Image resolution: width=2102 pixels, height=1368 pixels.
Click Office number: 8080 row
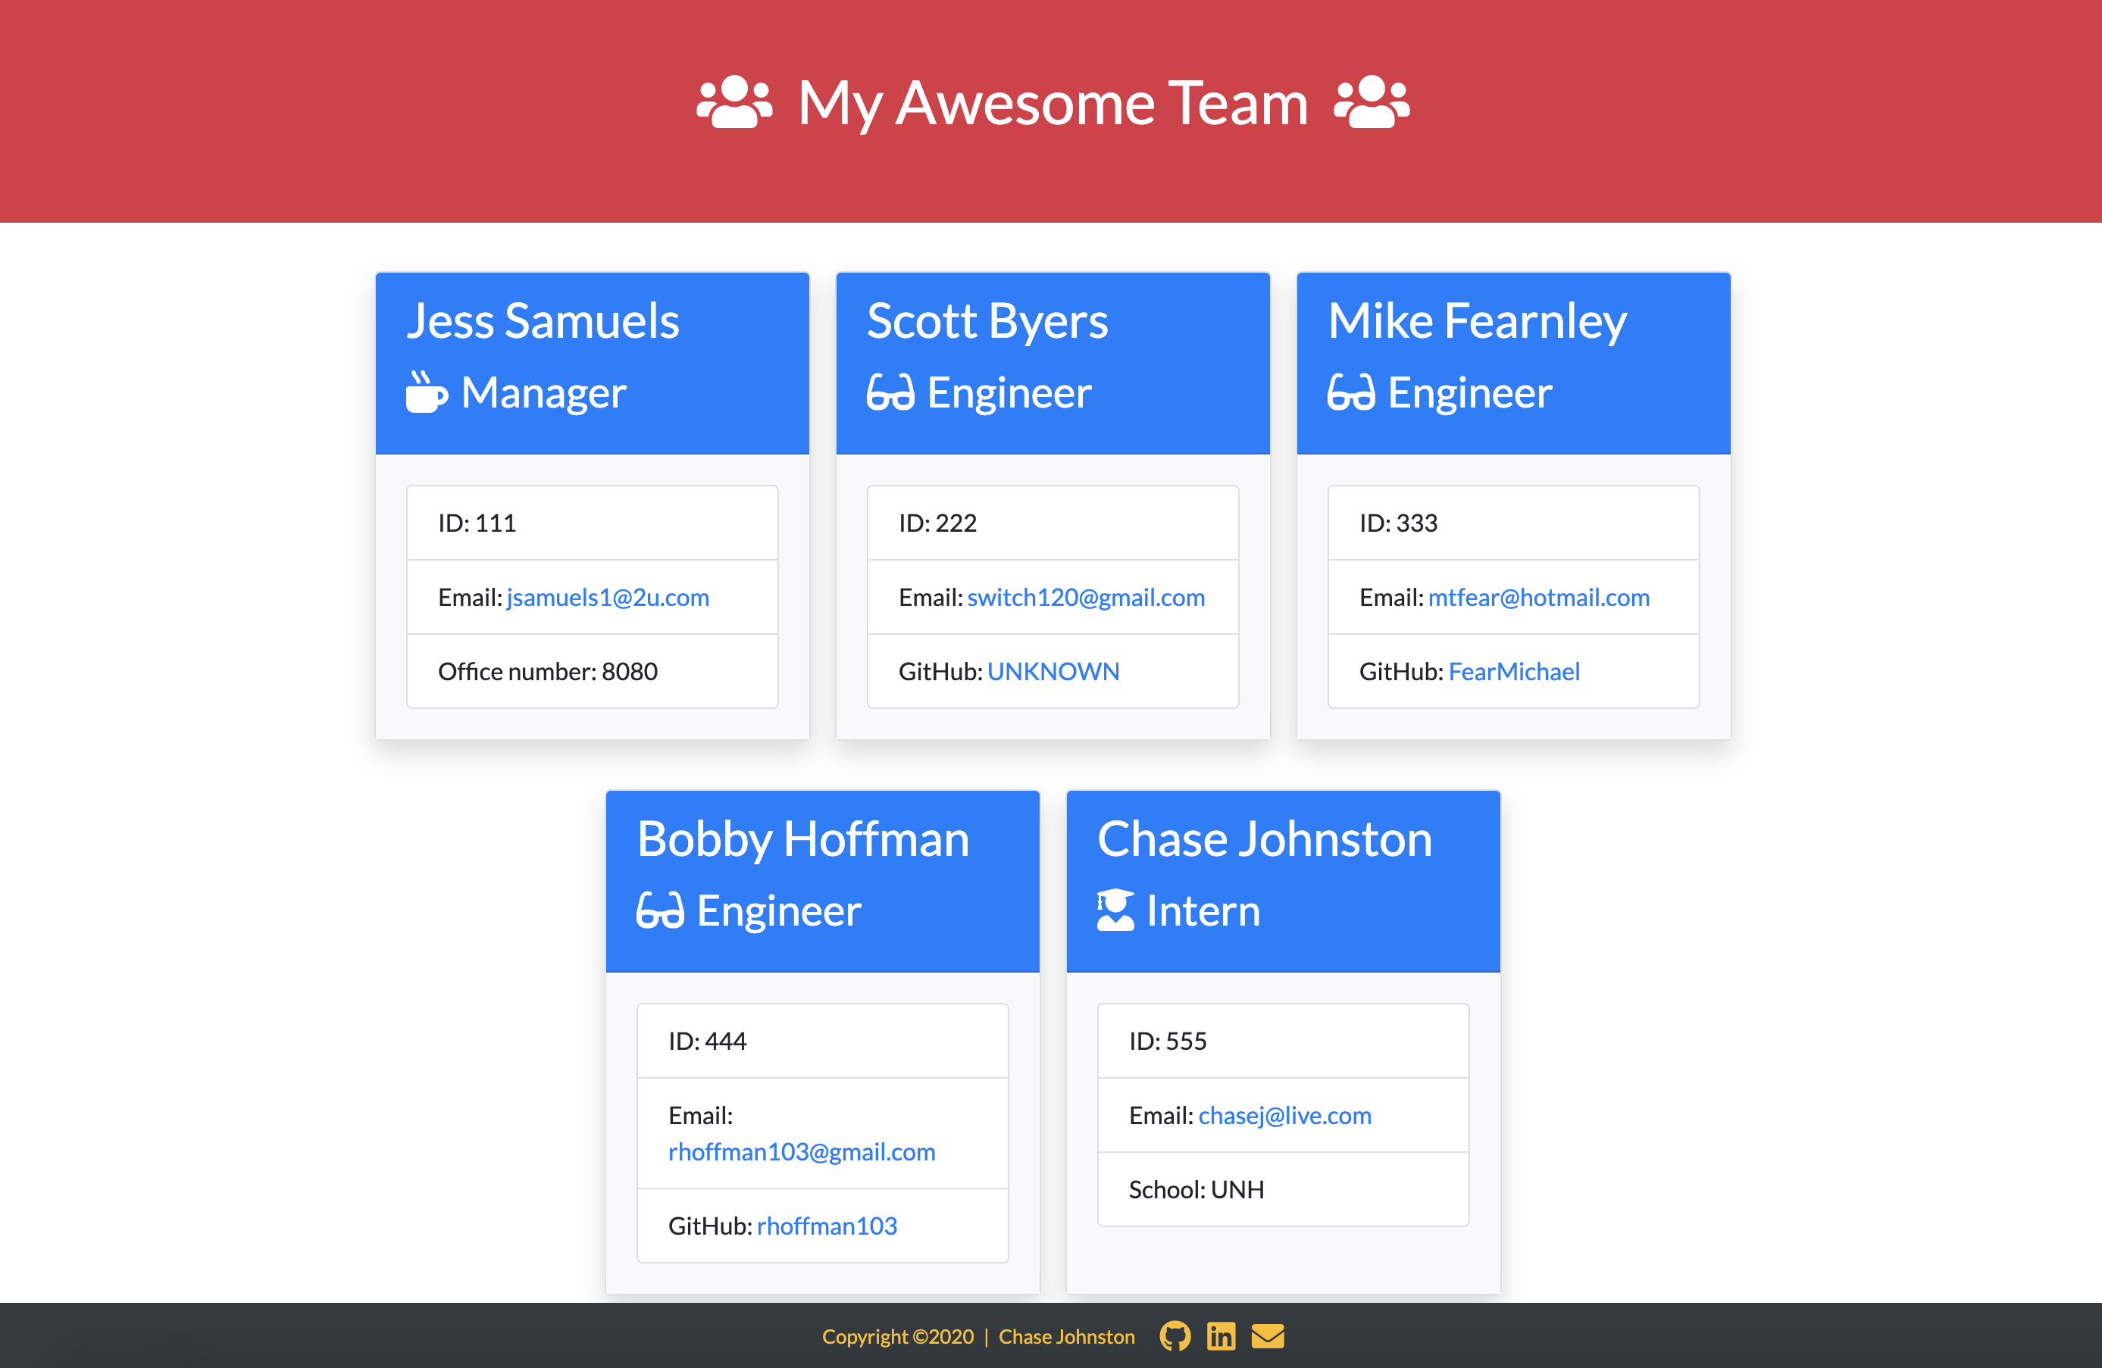592,671
